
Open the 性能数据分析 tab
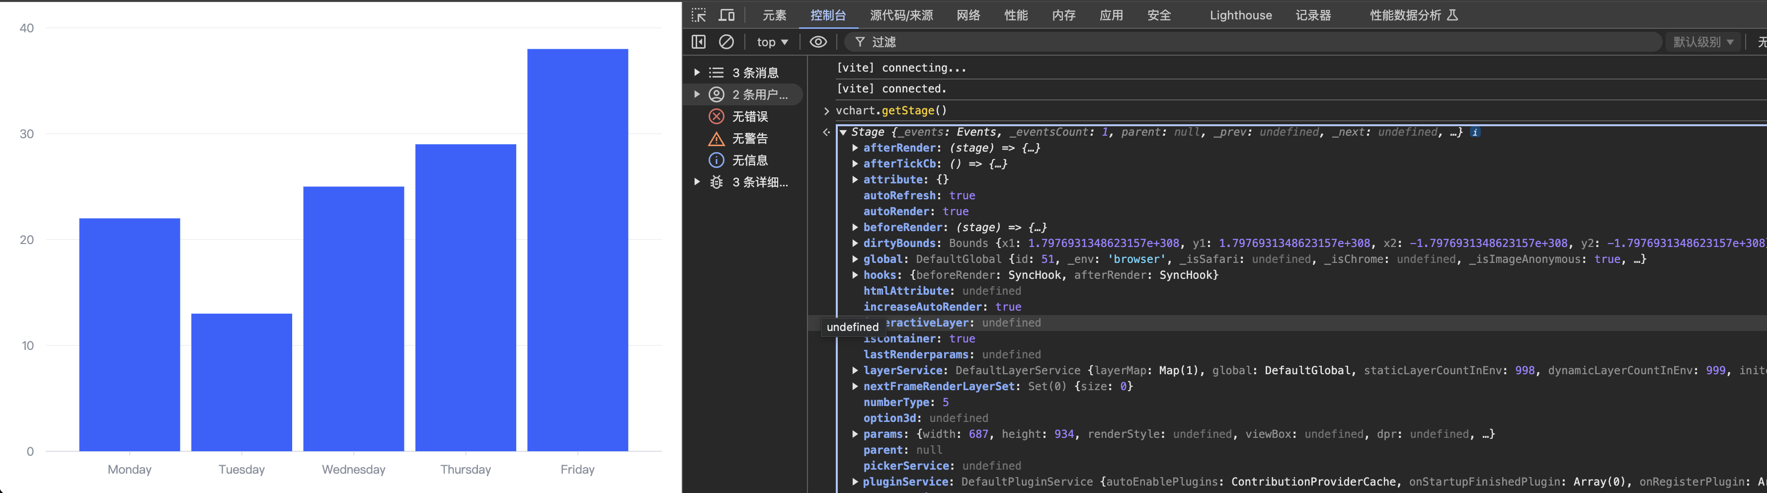[x=1414, y=15]
